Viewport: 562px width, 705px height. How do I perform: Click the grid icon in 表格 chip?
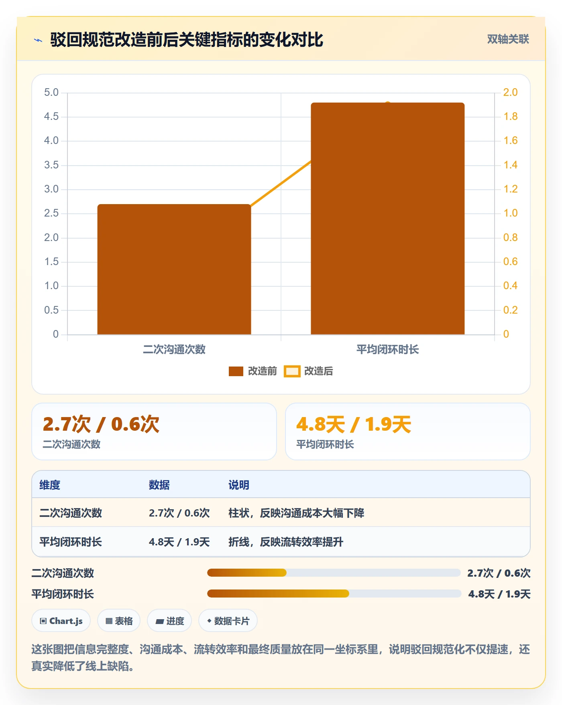(x=109, y=621)
